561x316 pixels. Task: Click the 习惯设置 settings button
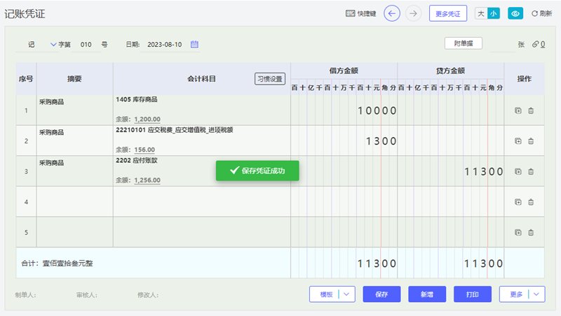click(269, 79)
